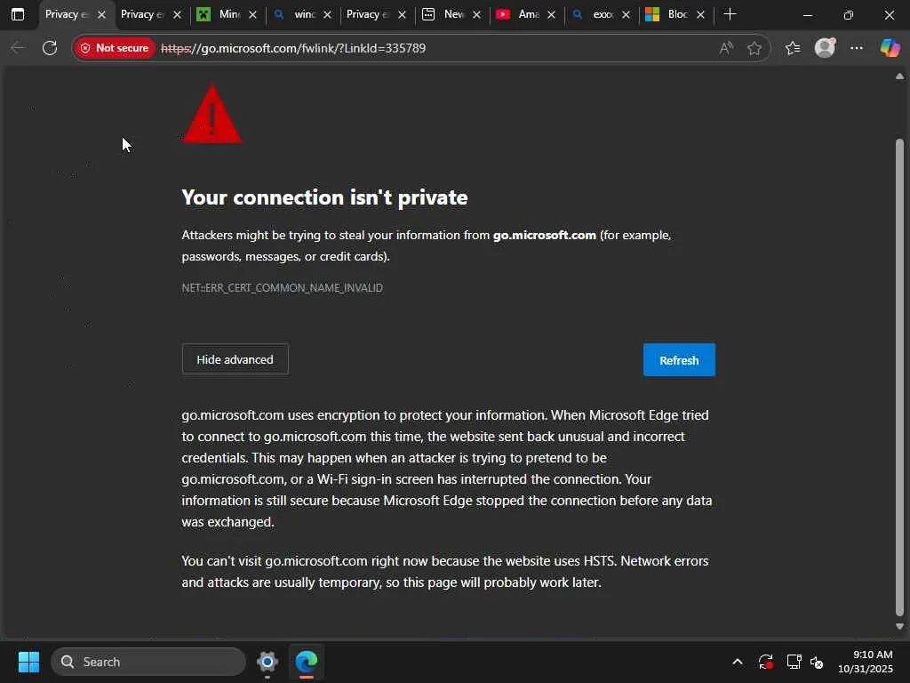Open the Read aloud icon
The width and height of the screenshot is (910, 683).
726,48
